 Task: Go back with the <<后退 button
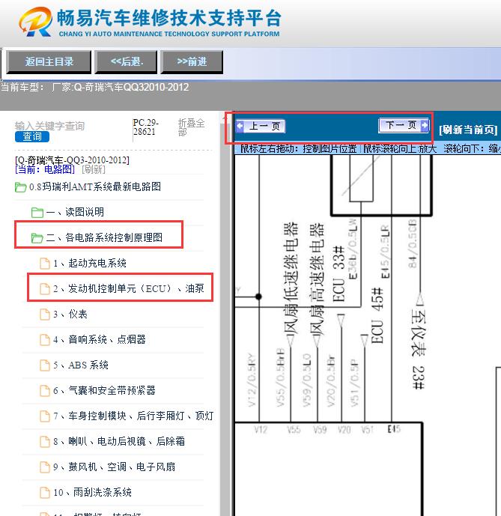coord(126,61)
